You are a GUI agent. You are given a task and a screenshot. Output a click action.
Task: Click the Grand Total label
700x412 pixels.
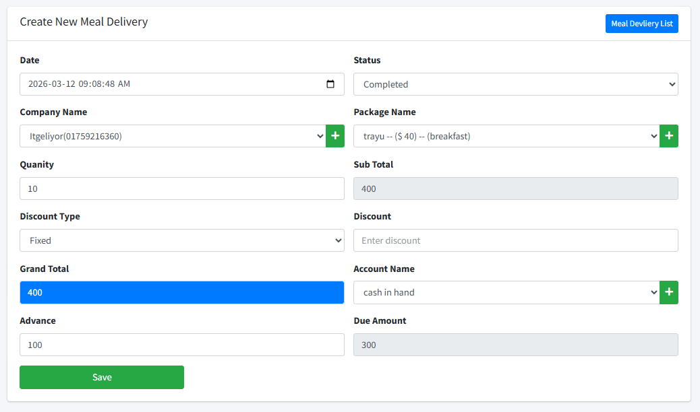(45, 269)
